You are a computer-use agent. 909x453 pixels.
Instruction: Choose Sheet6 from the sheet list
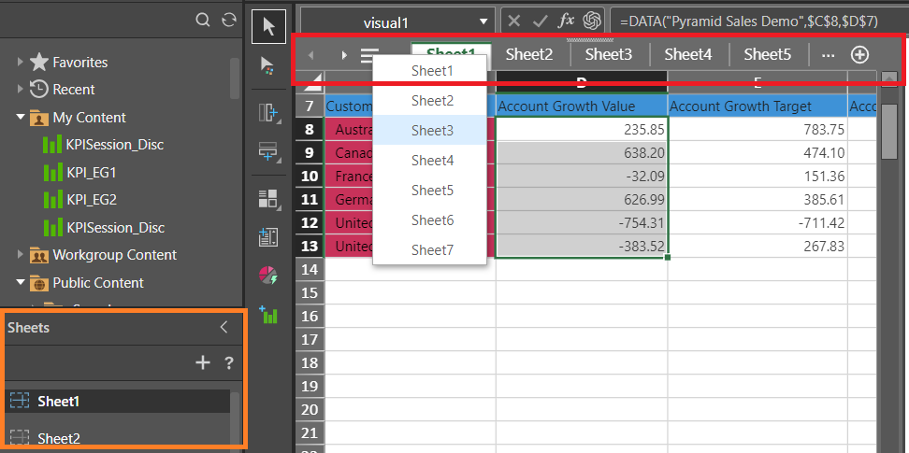click(x=431, y=220)
